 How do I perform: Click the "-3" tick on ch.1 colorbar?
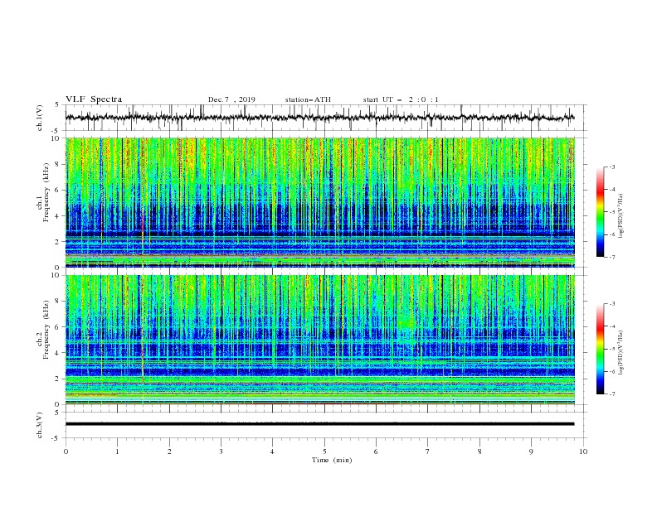click(x=611, y=167)
